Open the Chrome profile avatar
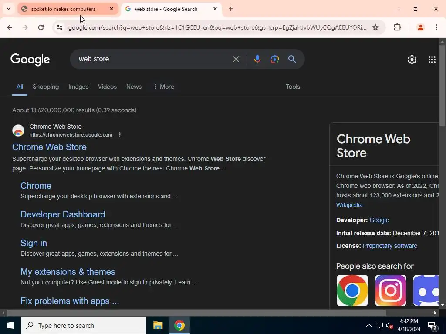 coord(421,27)
